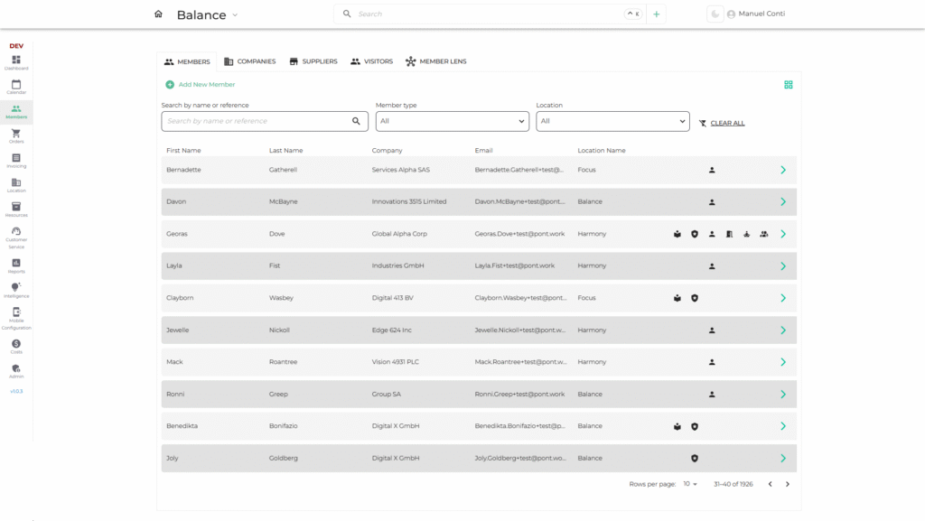Switch to the Member Lens tab

click(x=436, y=61)
